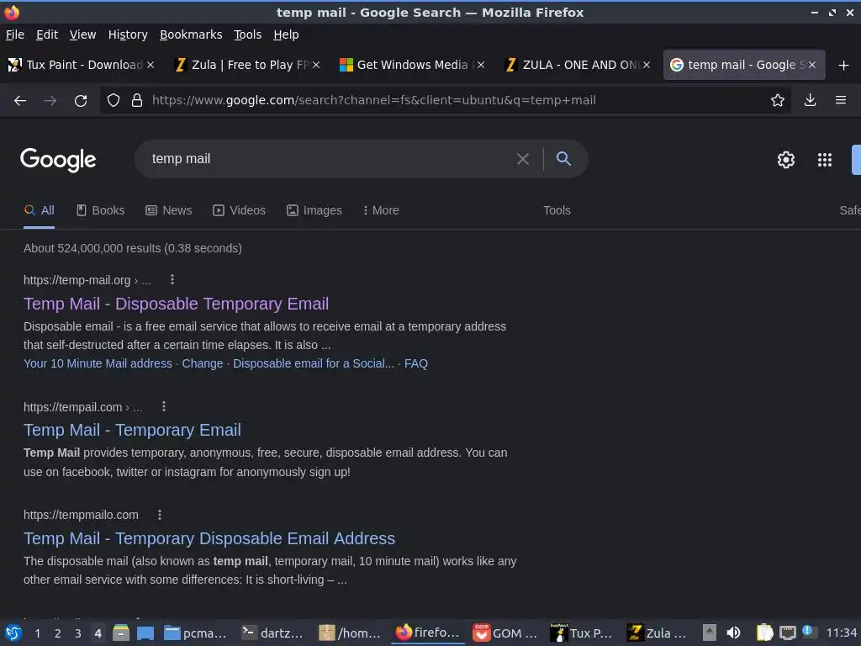Click the volume speaker tray icon
Screen dimensions: 861x646
(x=733, y=633)
